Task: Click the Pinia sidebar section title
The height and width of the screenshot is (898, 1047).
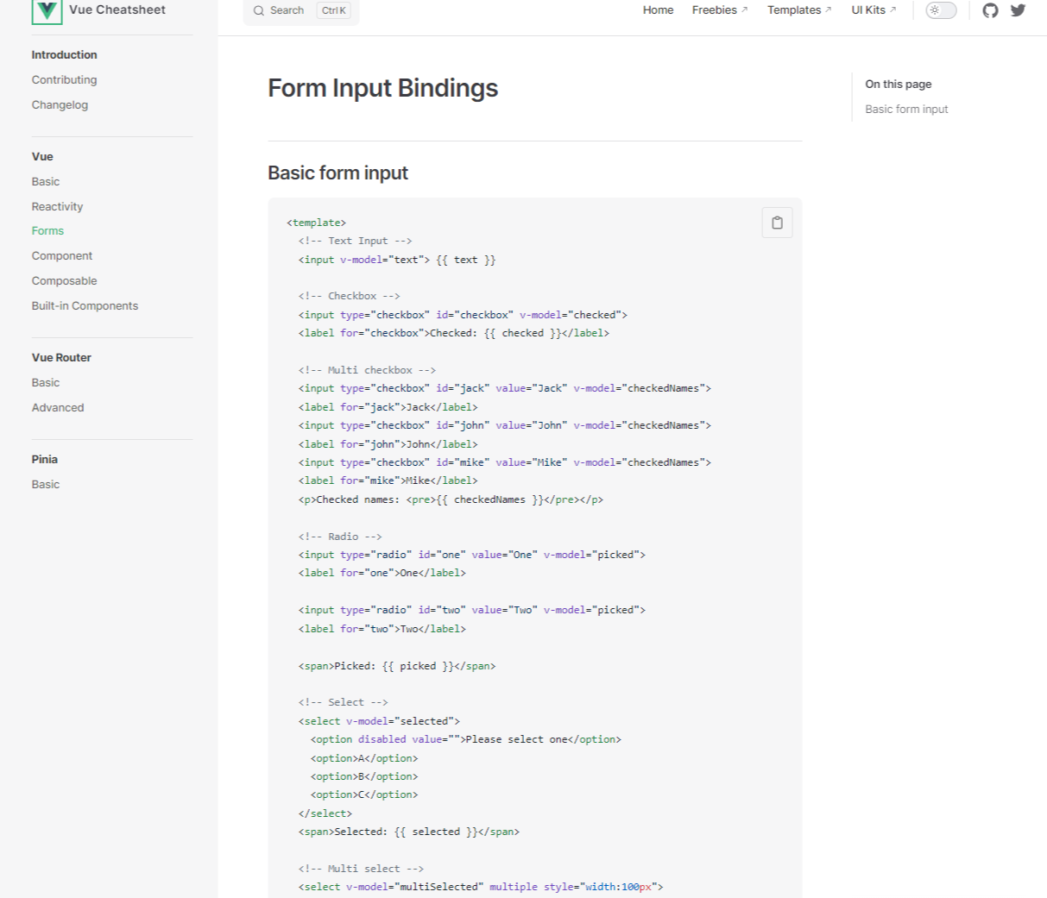Action: click(x=45, y=459)
